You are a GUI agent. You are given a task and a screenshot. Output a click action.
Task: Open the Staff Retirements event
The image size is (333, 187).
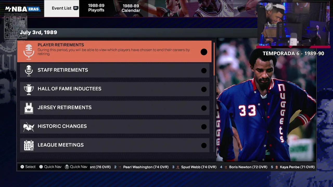tap(115, 70)
